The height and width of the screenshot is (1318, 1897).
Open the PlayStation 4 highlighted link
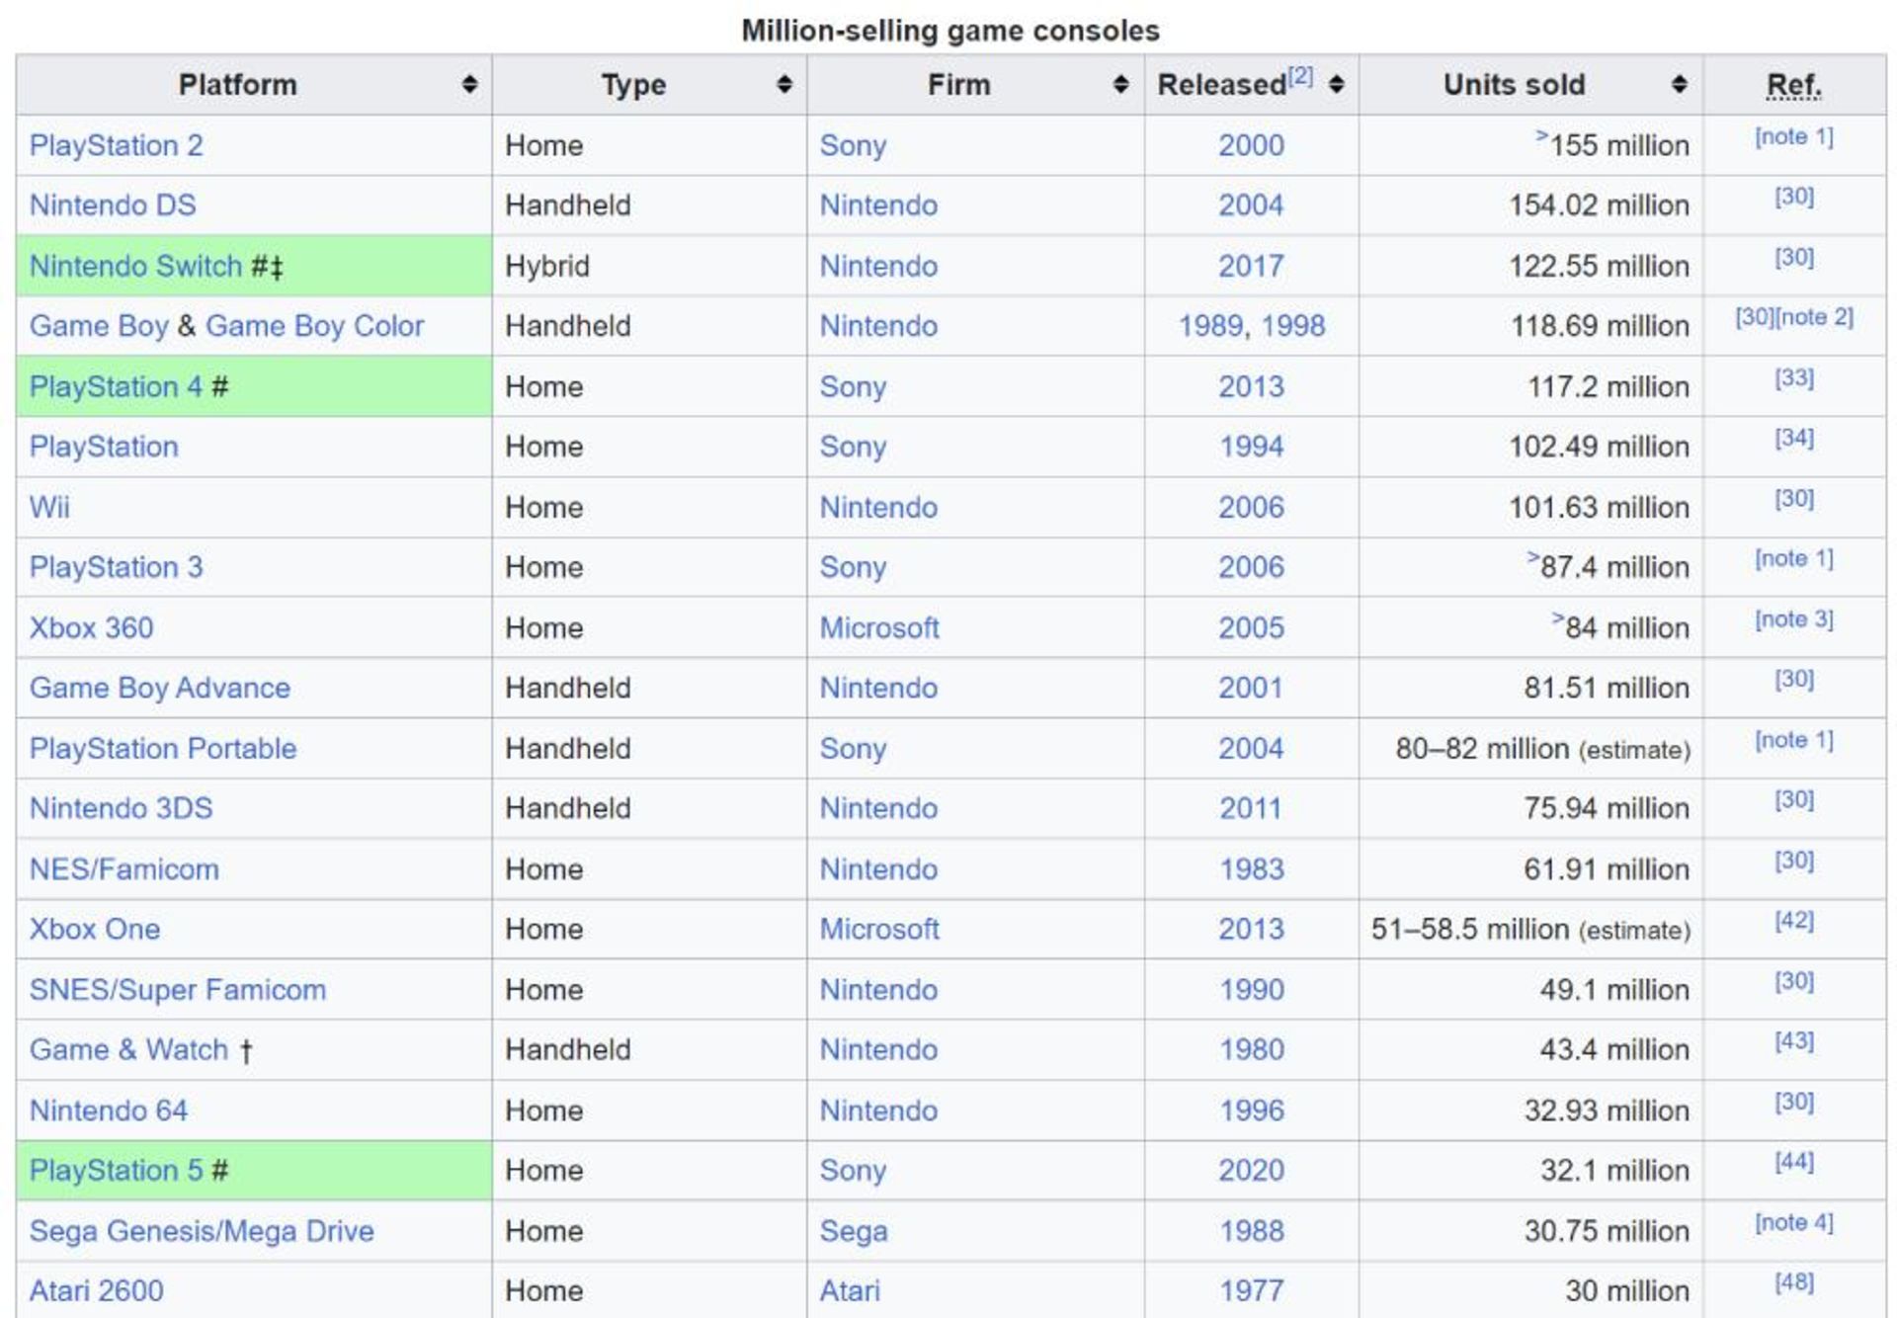[x=116, y=386]
